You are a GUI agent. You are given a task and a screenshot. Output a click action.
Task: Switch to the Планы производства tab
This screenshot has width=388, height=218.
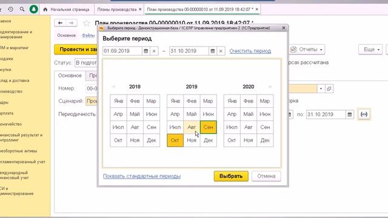117,10
